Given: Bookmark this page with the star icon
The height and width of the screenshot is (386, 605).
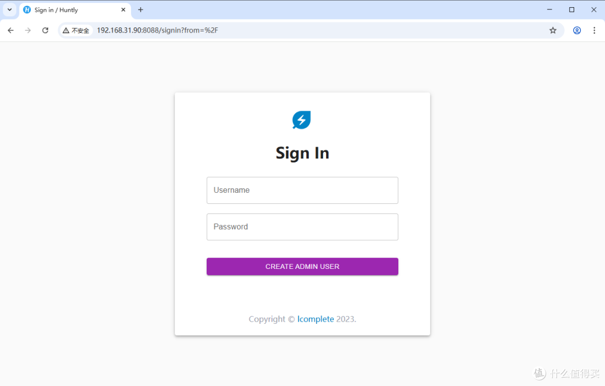Looking at the screenshot, I should pyautogui.click(x=553, y=30).
